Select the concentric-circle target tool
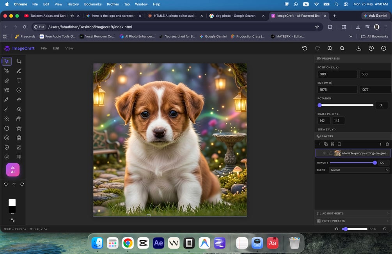Image resolution: width=392 pixels, height=254 pixels. 7,138
